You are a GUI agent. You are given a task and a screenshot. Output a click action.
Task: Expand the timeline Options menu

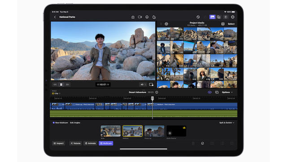[227, 92]
